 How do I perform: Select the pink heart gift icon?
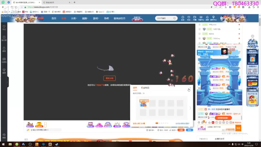[99, 124]
